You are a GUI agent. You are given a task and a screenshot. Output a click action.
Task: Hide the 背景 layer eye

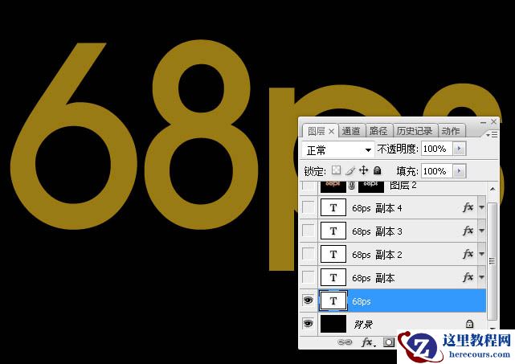[308, 324]
